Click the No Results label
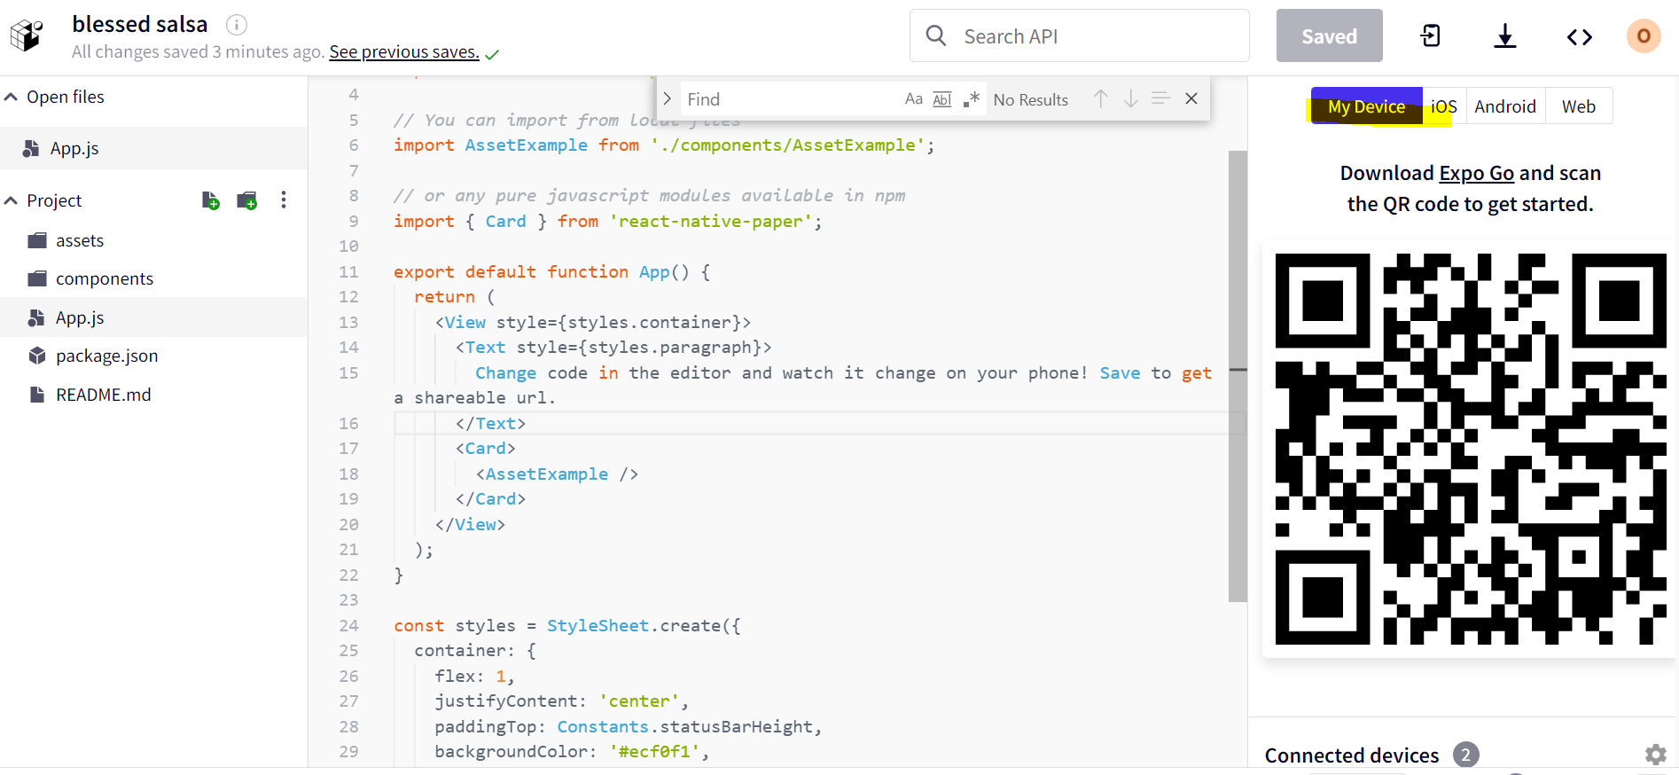Viewport: 1679px width, 775px height. tap(1031, 100)
